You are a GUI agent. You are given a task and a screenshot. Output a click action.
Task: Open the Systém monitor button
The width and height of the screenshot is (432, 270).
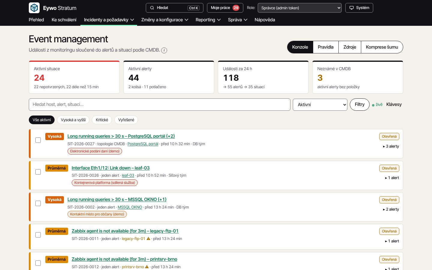point(359,8)
